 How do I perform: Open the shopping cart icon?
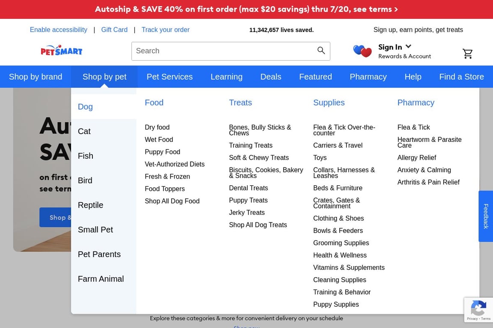(467, 53)
